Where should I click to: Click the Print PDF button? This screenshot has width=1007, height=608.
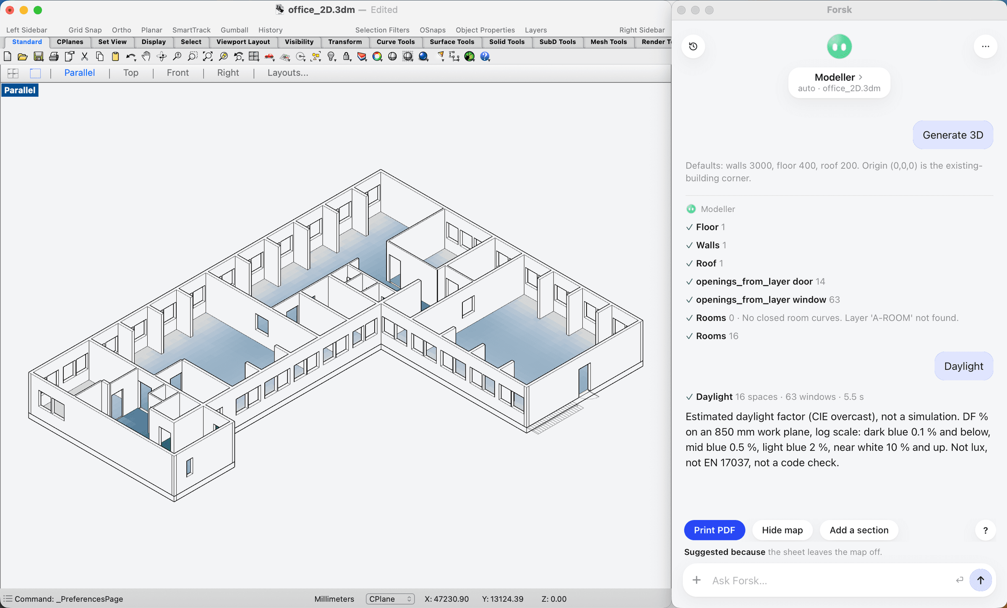click(715, 530)
